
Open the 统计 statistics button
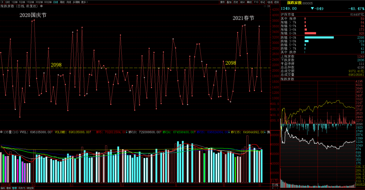pyautogui.click(x=243, y=2)
